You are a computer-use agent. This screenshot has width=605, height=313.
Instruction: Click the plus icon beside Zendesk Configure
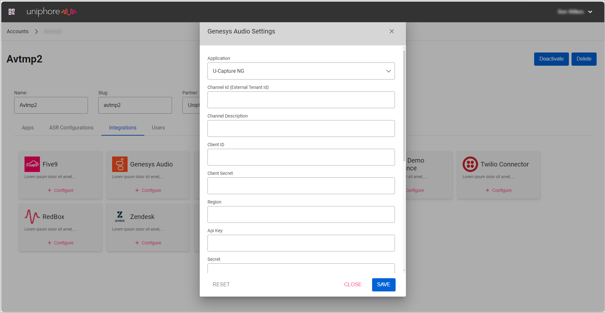tap(137, 243)
